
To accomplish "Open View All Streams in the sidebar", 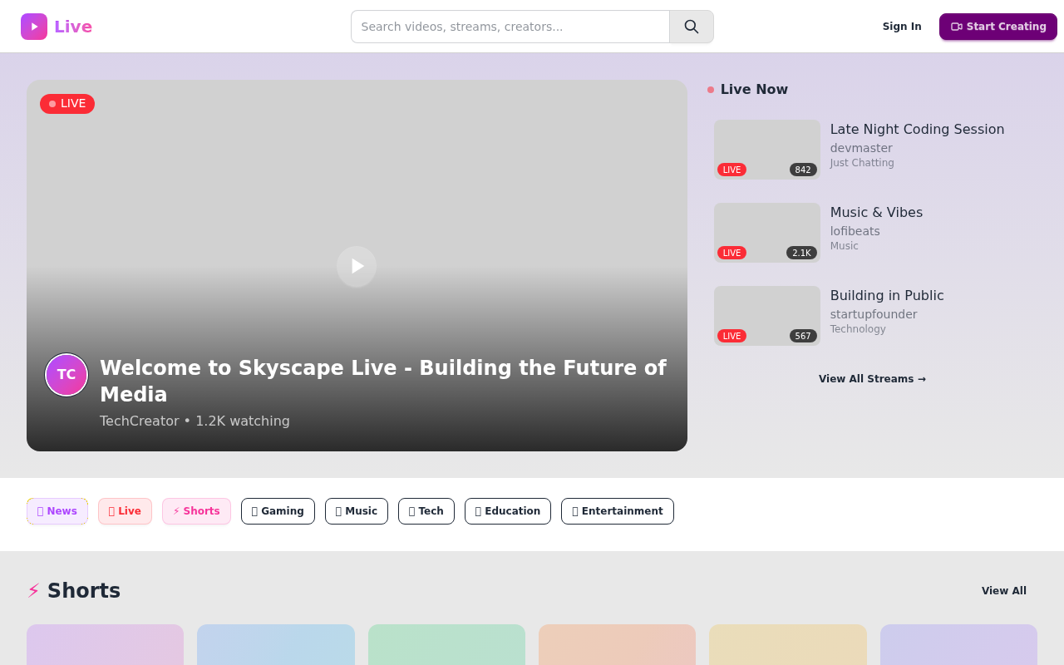I will pos(872,378).
